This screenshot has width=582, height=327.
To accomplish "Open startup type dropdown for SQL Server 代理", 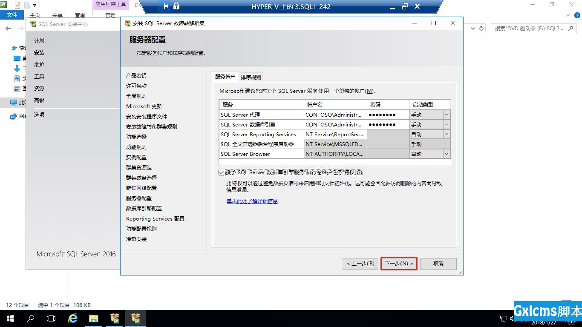I will click(x=447, y=115).
